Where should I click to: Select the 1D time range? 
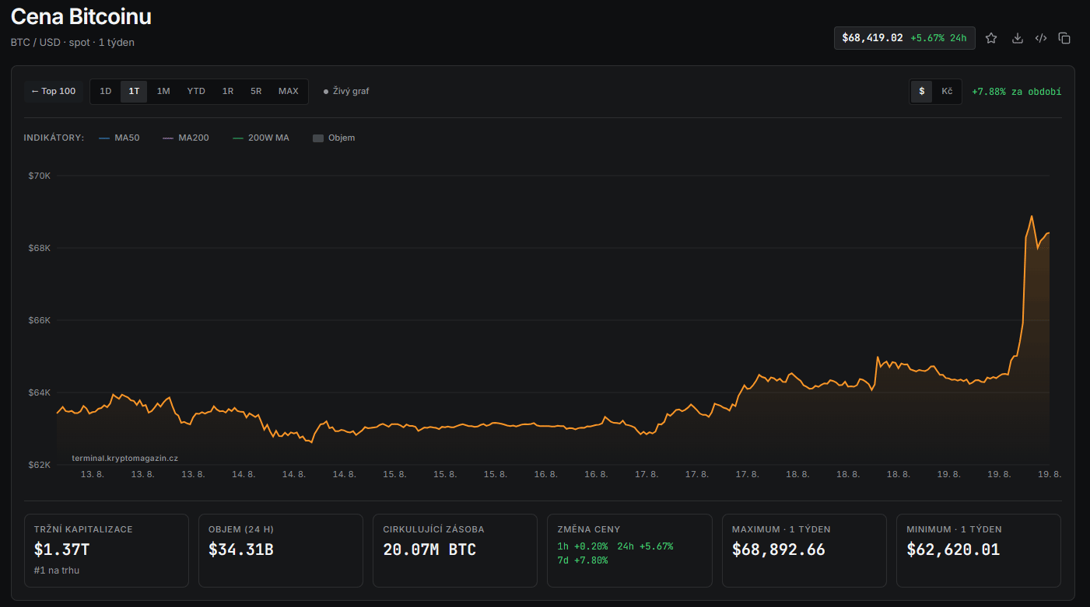coord(106,91)
